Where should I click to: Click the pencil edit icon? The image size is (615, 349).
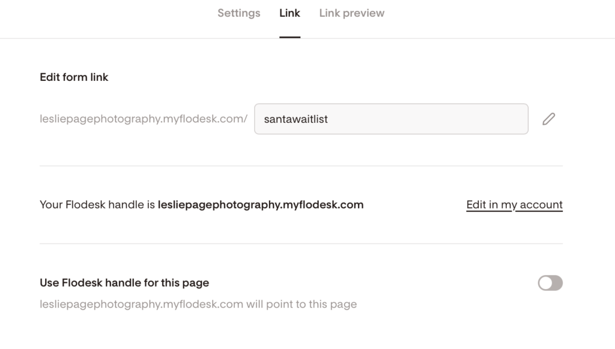point(549,119)
